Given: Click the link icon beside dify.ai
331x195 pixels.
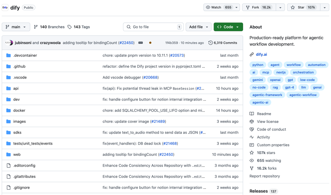Looking at the screenshot, I should [252, 54].
